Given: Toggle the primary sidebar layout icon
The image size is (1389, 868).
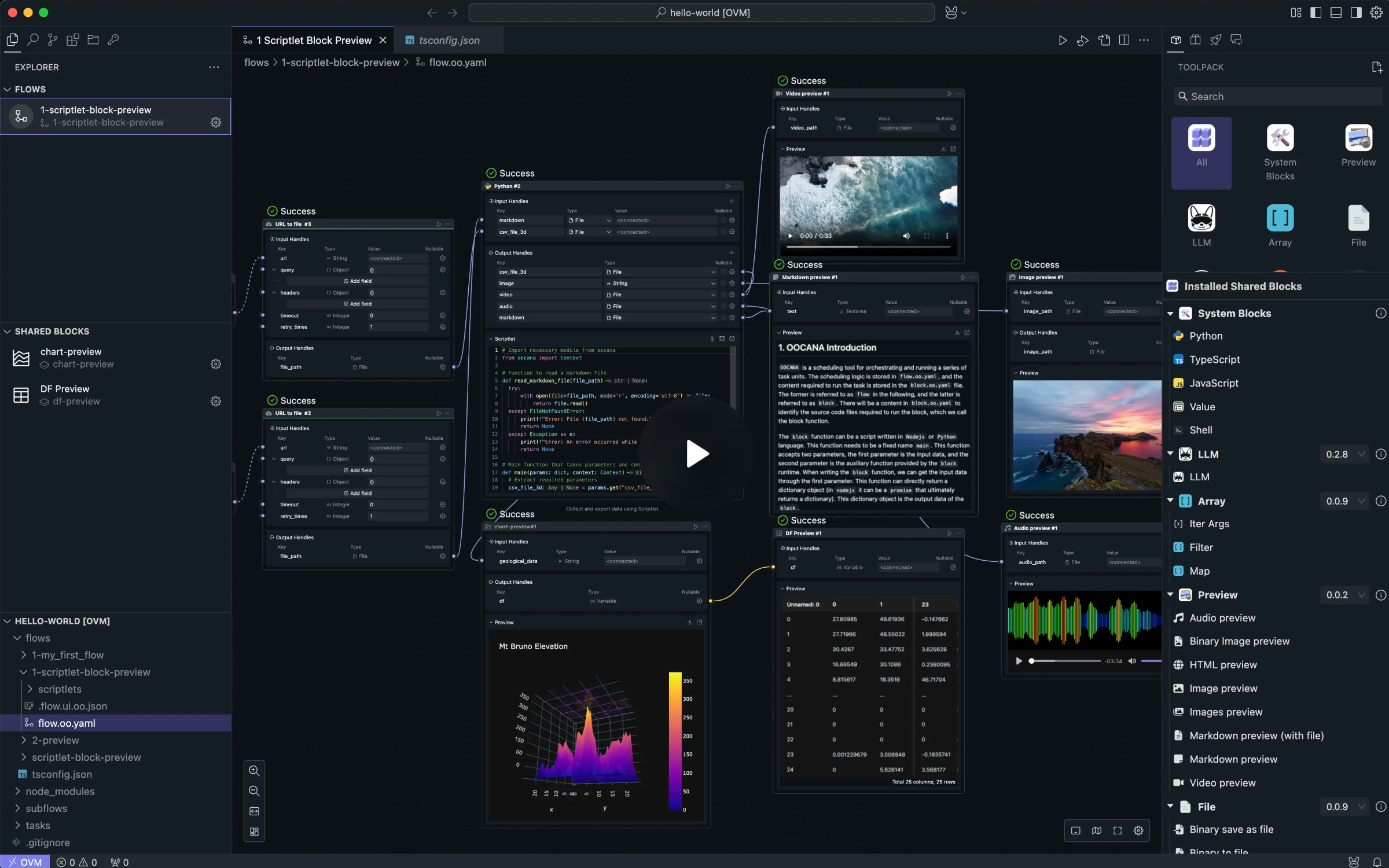Looking at the screenshot, I should pos(1315,13).
